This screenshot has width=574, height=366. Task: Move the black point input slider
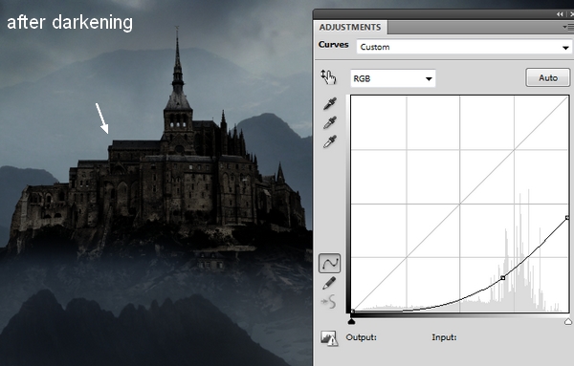point(351,321)
